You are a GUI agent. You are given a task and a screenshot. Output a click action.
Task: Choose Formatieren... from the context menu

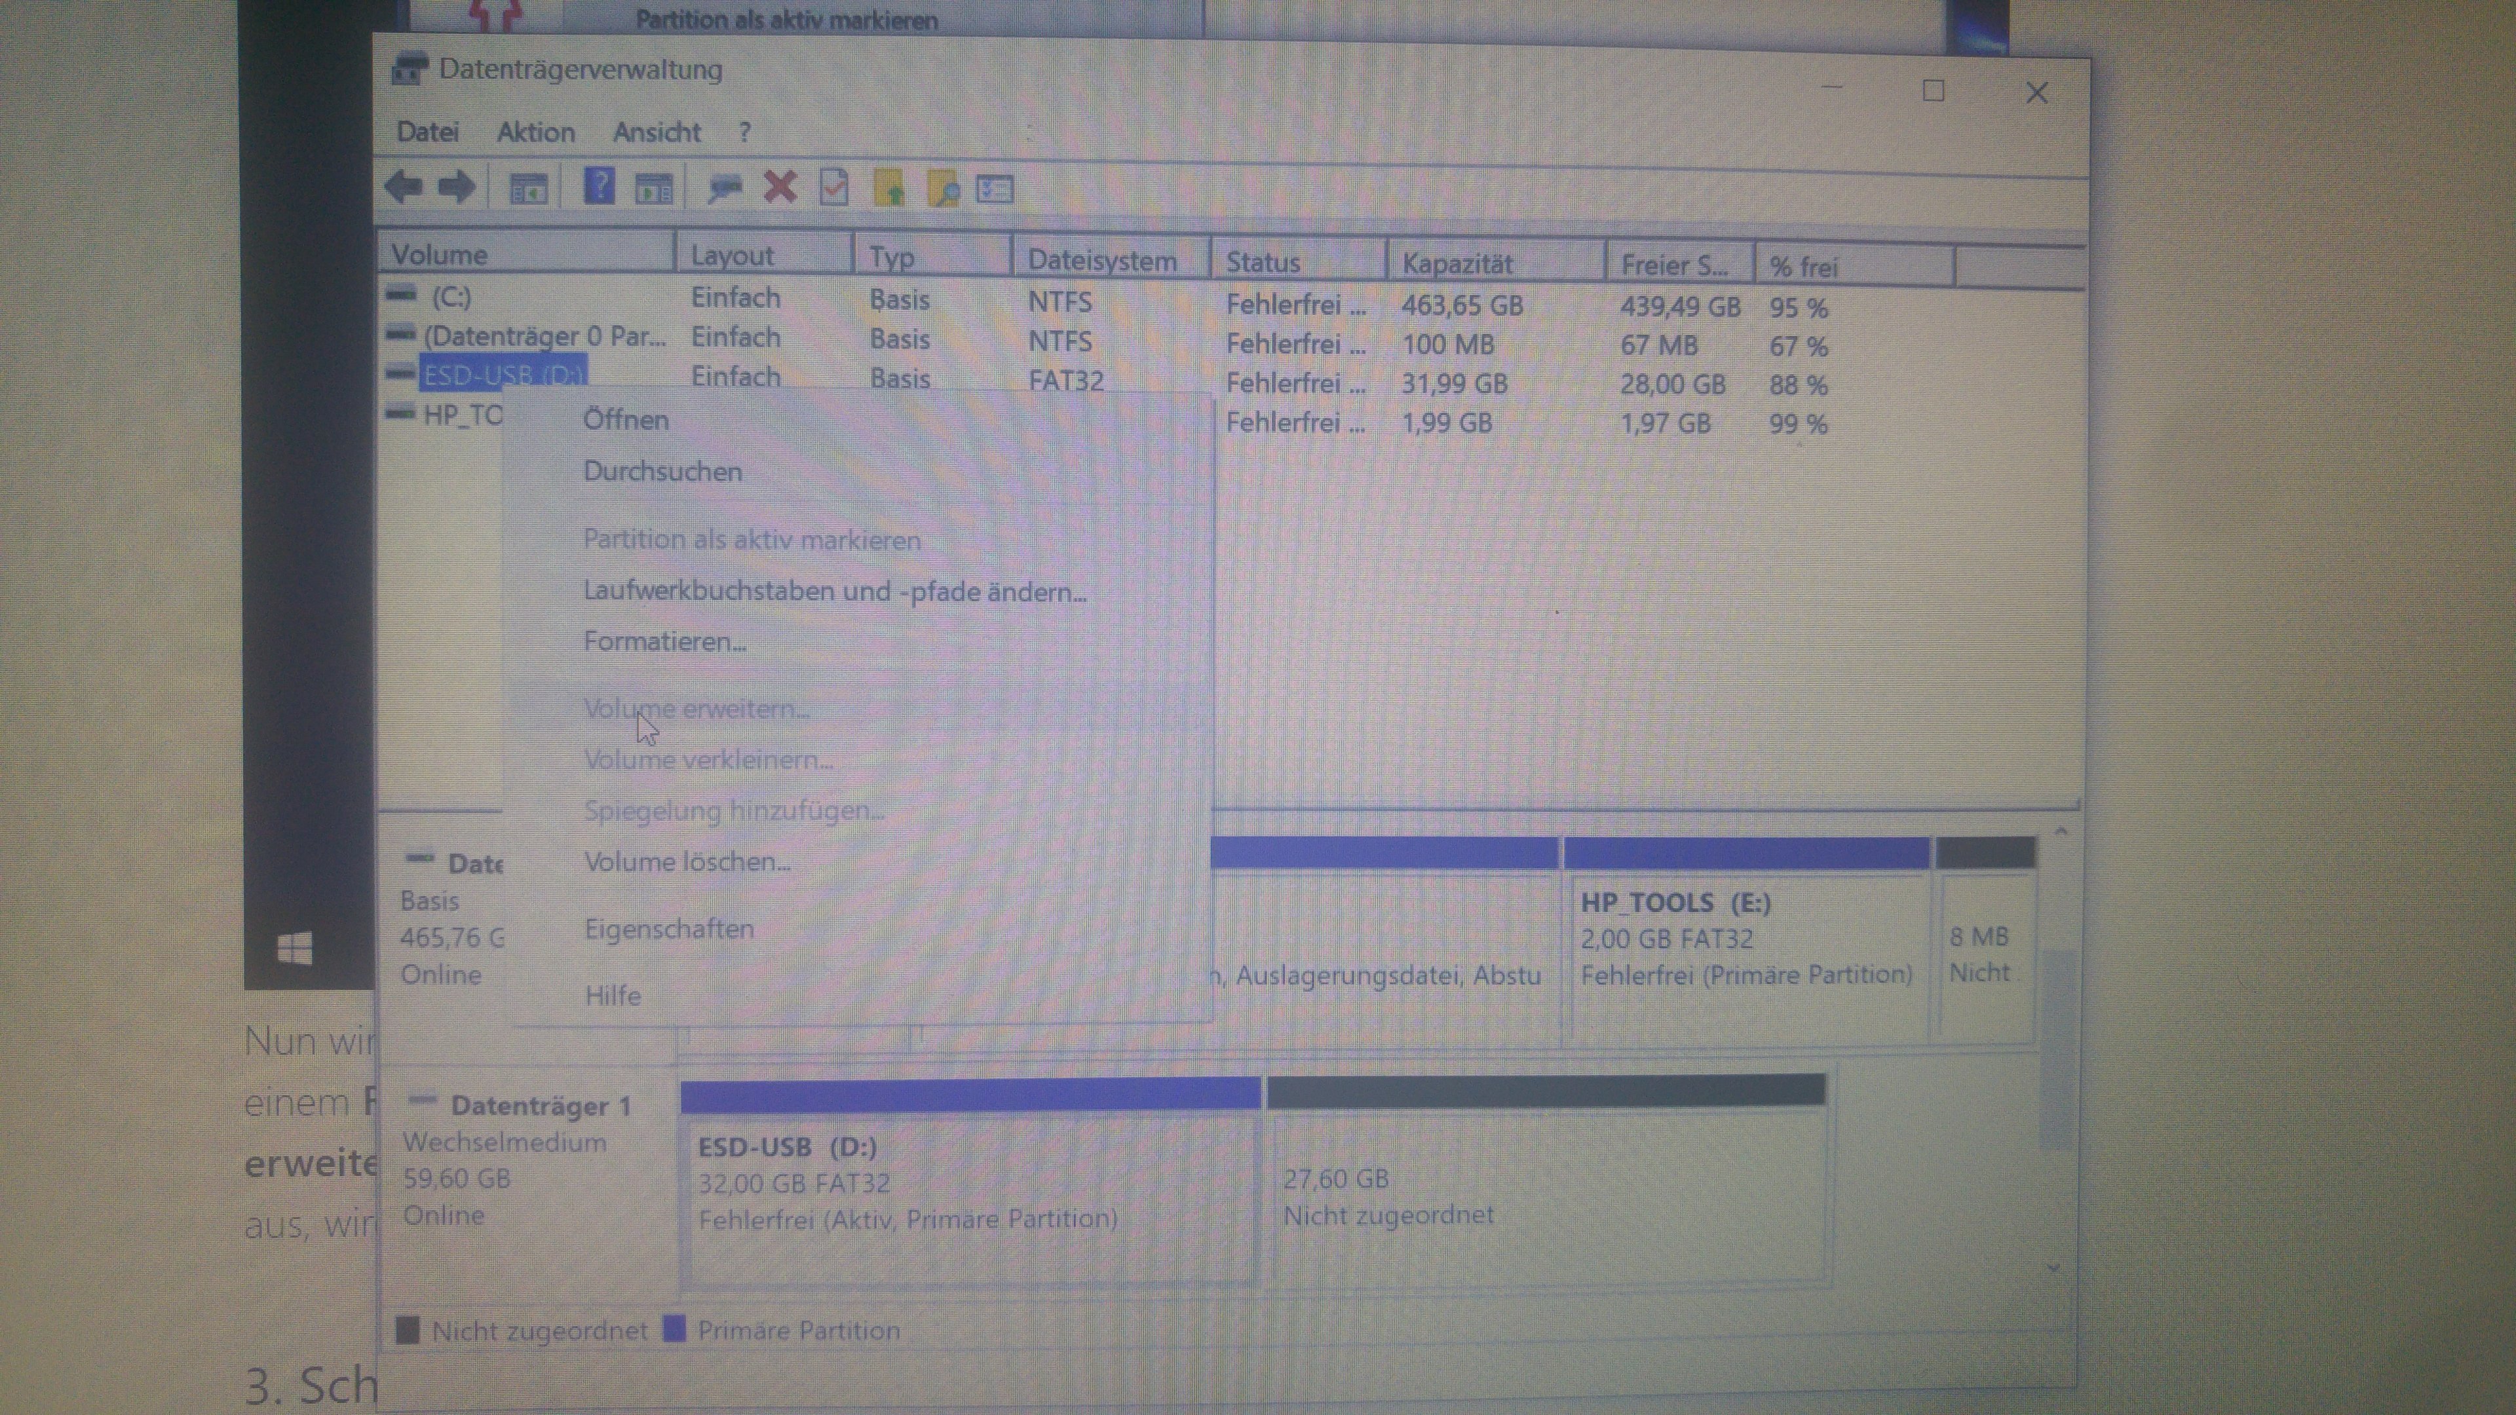point(664,641)
